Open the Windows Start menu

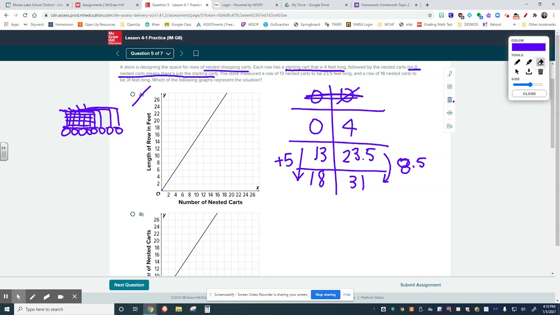click(x=7, y=309)
